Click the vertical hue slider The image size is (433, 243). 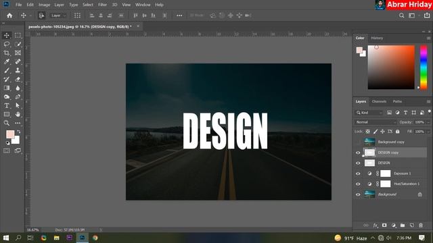coord(424,67)
